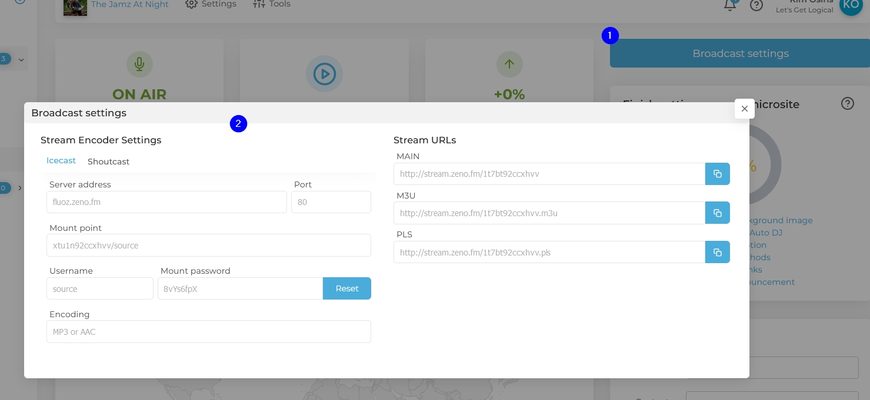Click the play circle icon card
The image size is (870, 400).
tap(324, 74)
